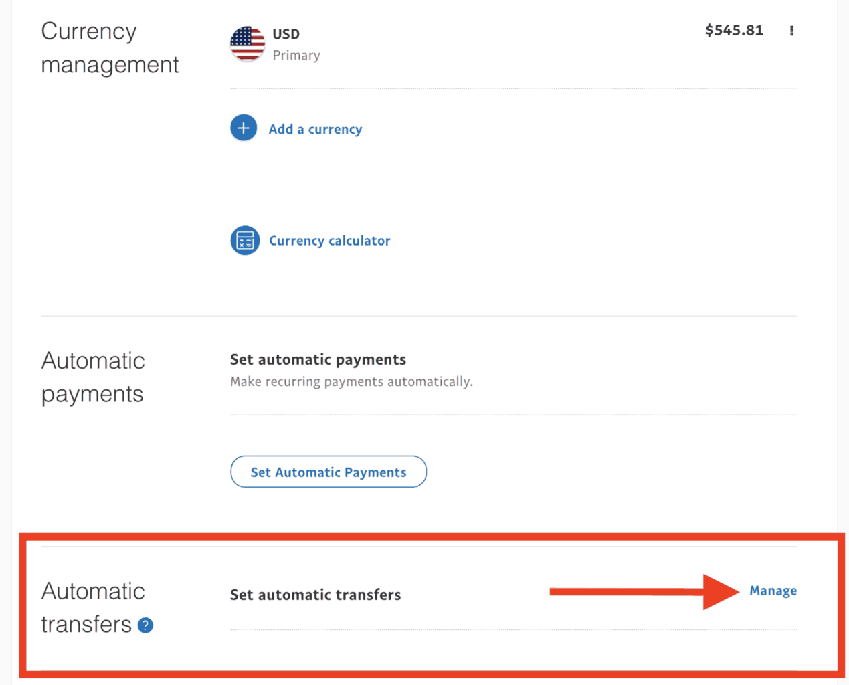Image resolution: width=849 pixels, height=685 pixels.
Task: Open the Automatic payments section heading
Action: tap(93, 377)
